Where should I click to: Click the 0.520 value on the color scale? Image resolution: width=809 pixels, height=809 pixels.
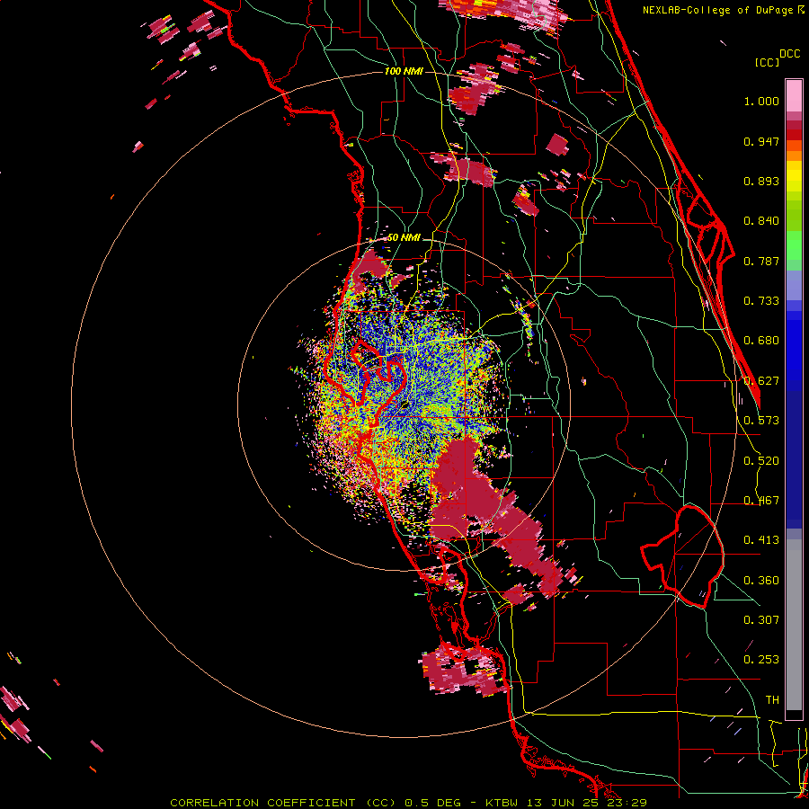click(761, 461)
